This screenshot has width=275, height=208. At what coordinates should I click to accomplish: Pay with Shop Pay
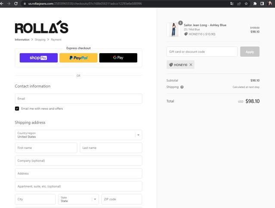39,58
